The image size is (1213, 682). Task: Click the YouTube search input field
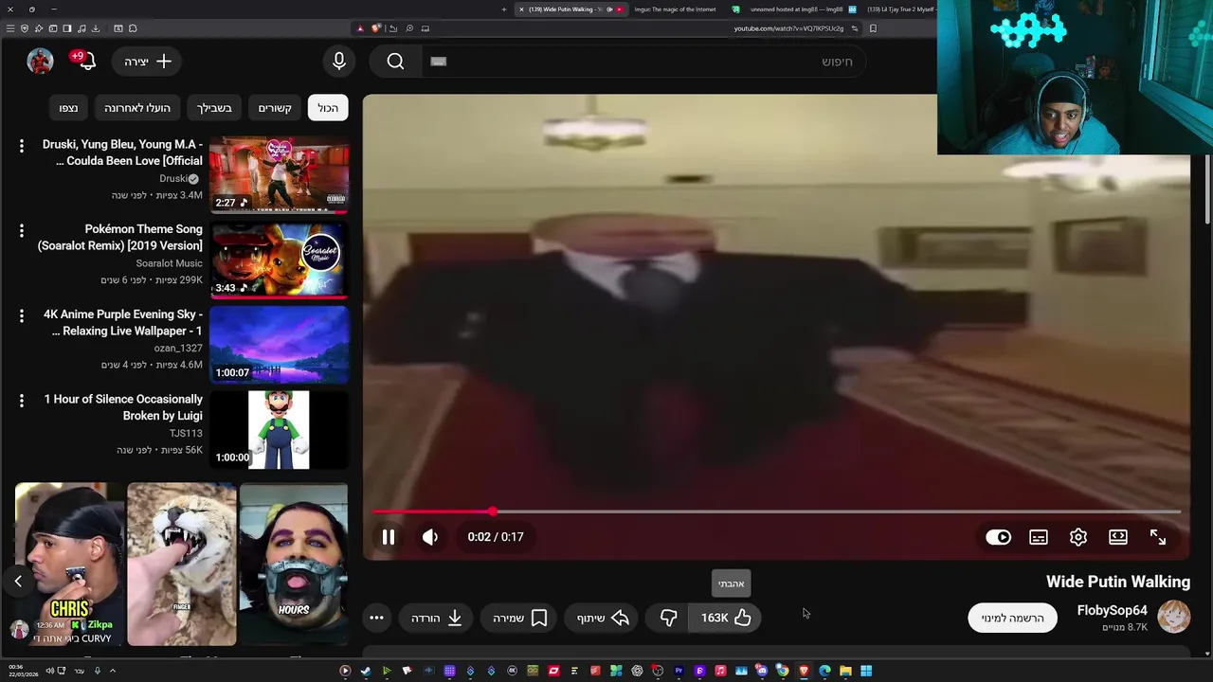pos(644,62)
